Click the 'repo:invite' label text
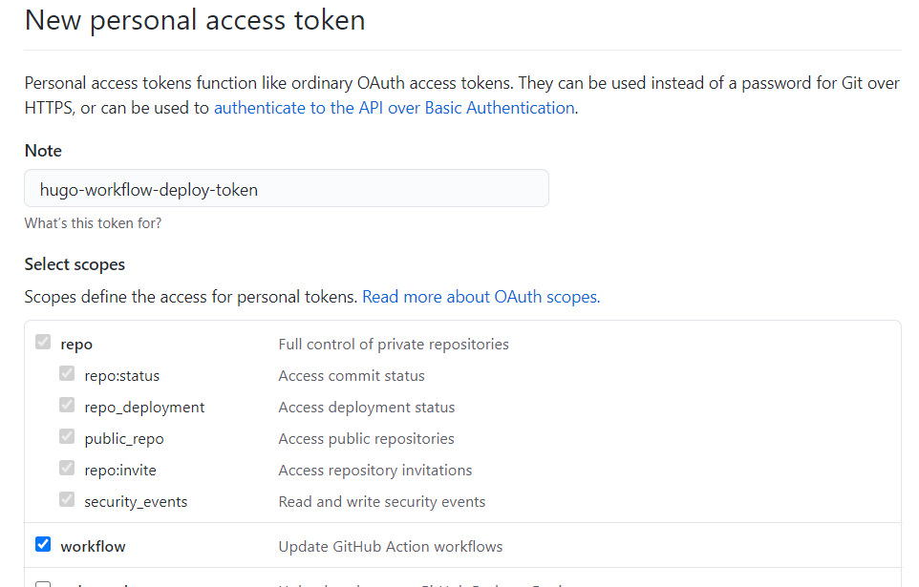This screenshot has height=587, width=919. (120, 471)
